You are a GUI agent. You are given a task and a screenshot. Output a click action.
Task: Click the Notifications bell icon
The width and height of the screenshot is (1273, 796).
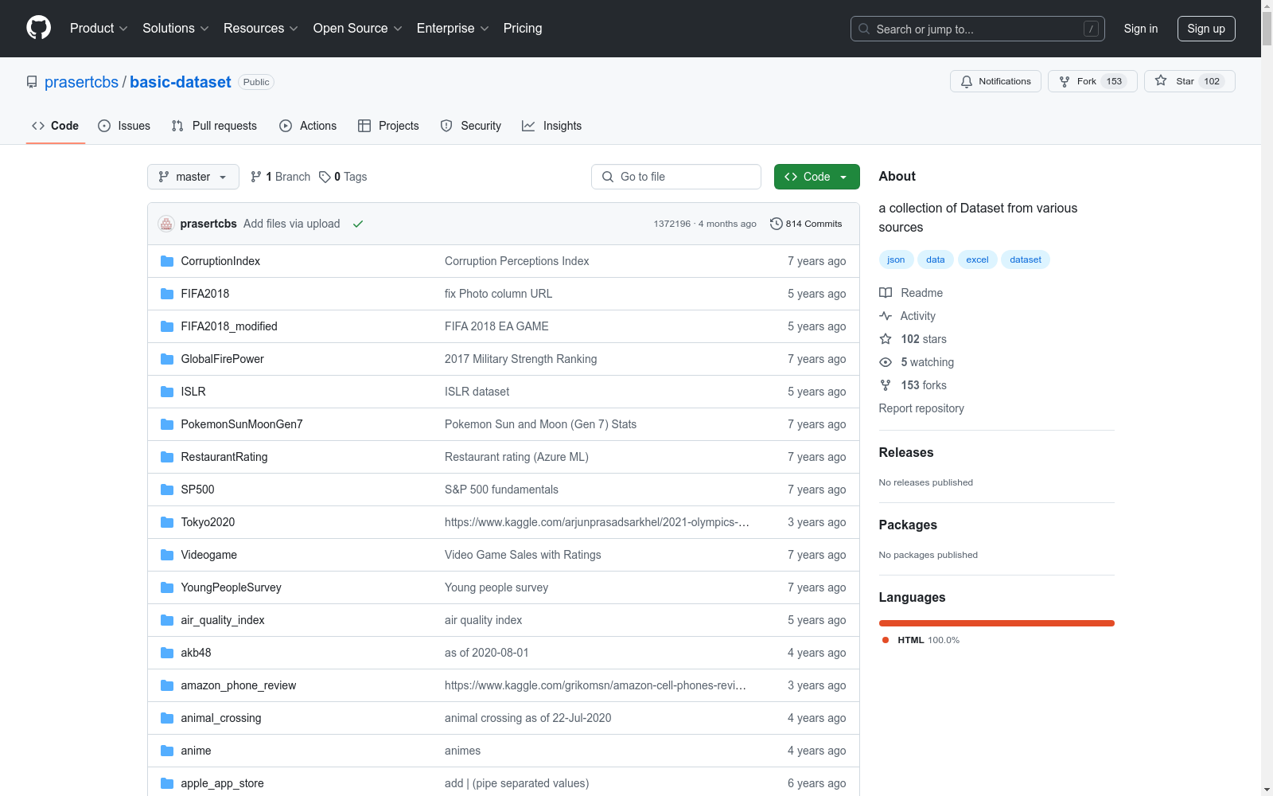click(967, 81)
